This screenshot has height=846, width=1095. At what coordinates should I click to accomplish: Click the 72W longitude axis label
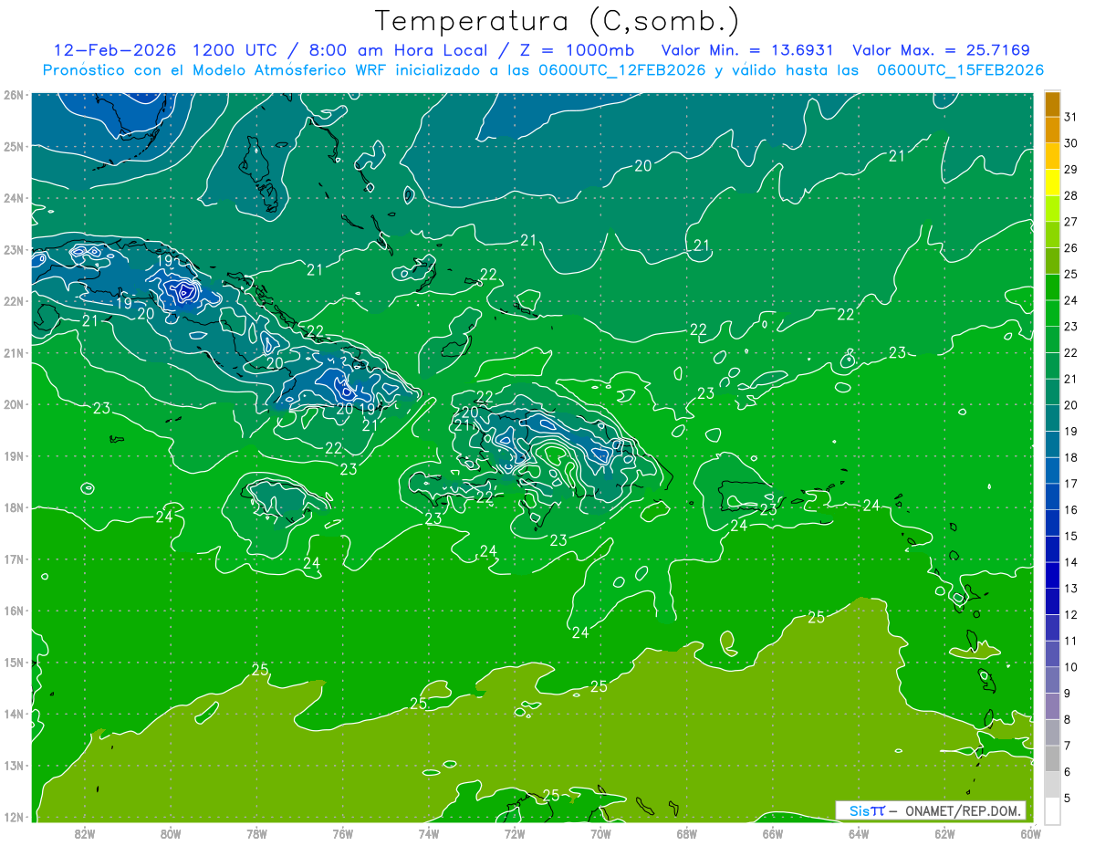(x=514, y=832)
